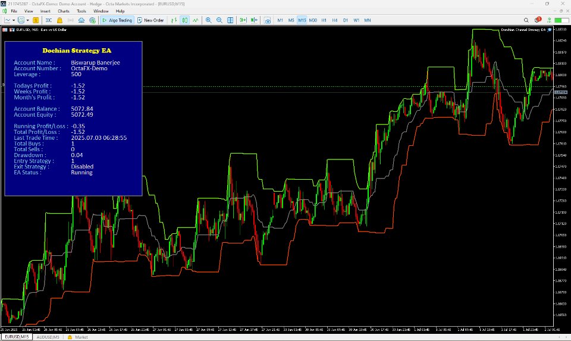This screenshot has width=571, height=341.
Task: Click the Exit Strategy Disabled value
Action: [82, 167]
